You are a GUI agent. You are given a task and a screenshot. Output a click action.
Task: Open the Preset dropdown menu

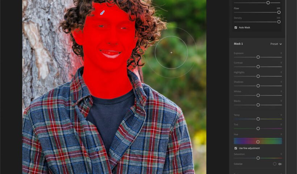276,44
